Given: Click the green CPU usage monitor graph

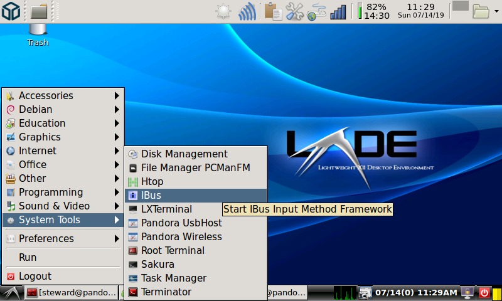Looking at the screenshot, I should [345, 293].
